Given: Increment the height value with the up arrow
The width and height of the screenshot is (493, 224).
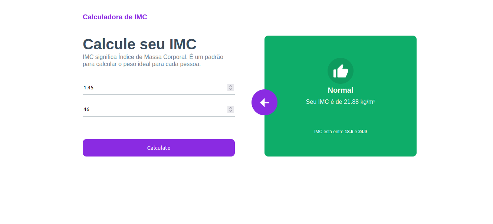Looking at the screenshot, I should pos(230,86).
